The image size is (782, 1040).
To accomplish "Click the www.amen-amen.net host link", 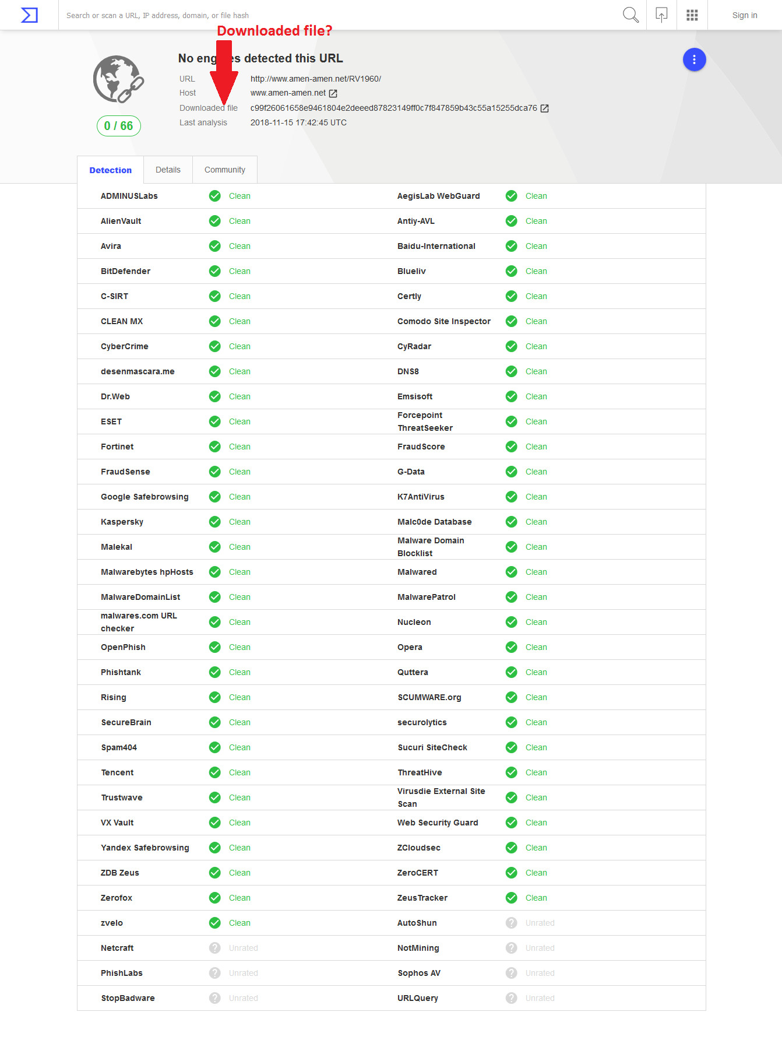I will pyautogui.click(x=288, y=93).
